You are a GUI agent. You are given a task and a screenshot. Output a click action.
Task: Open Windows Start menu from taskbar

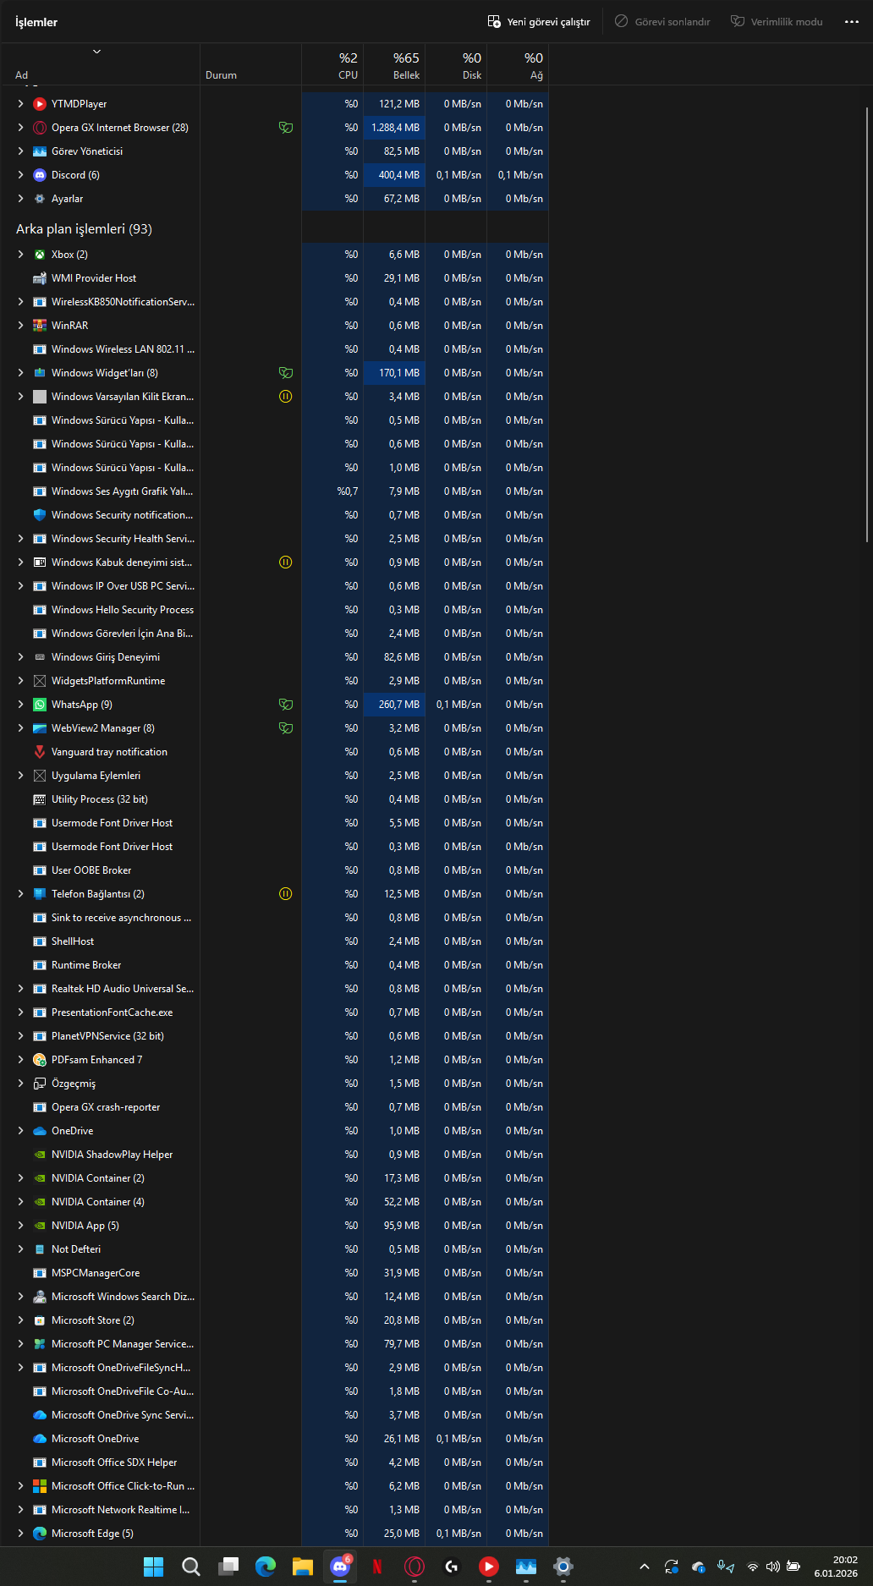tap(154, 1567)
